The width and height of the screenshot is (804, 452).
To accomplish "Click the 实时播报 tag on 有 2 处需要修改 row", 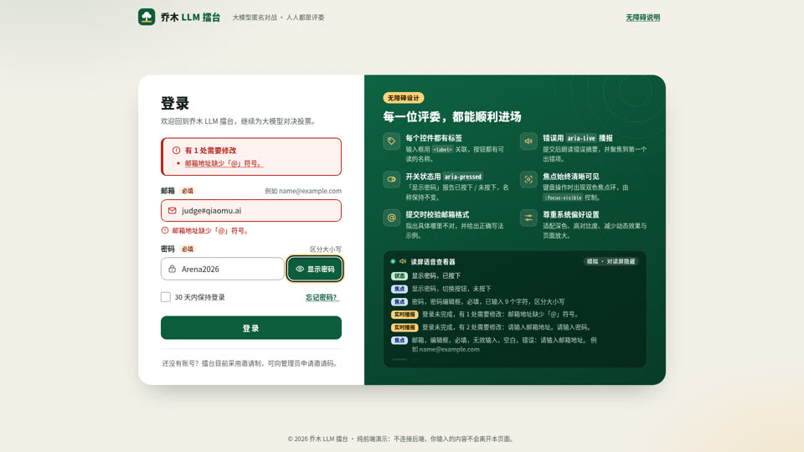I will click(405, 327).
